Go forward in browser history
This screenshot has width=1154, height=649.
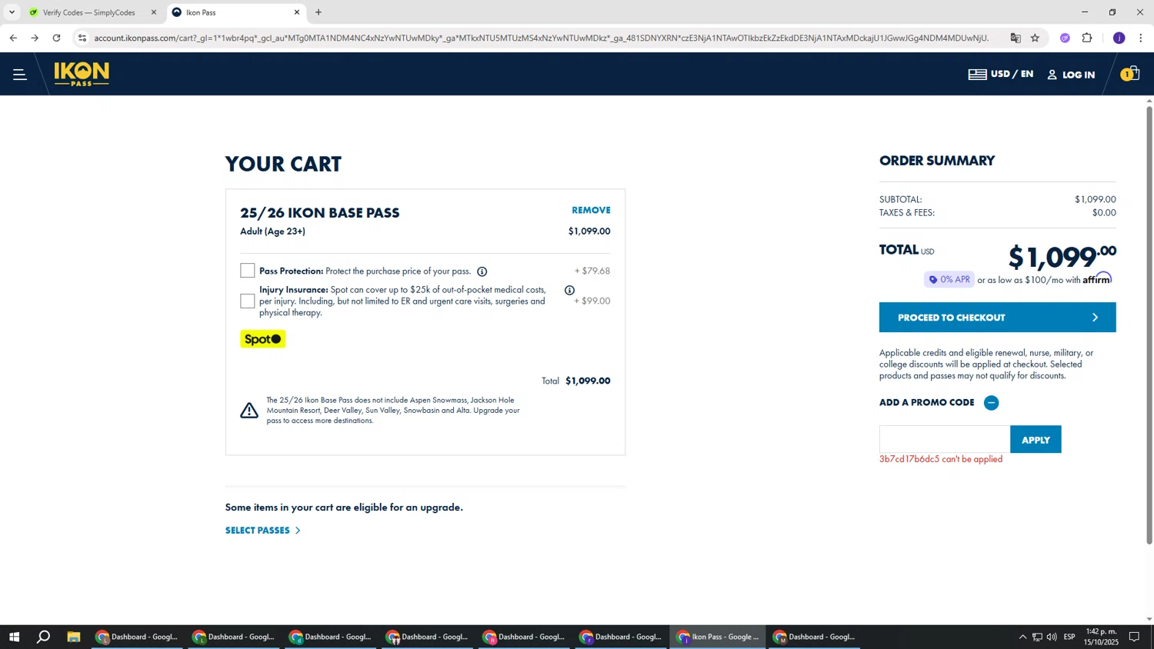(35, 38)
